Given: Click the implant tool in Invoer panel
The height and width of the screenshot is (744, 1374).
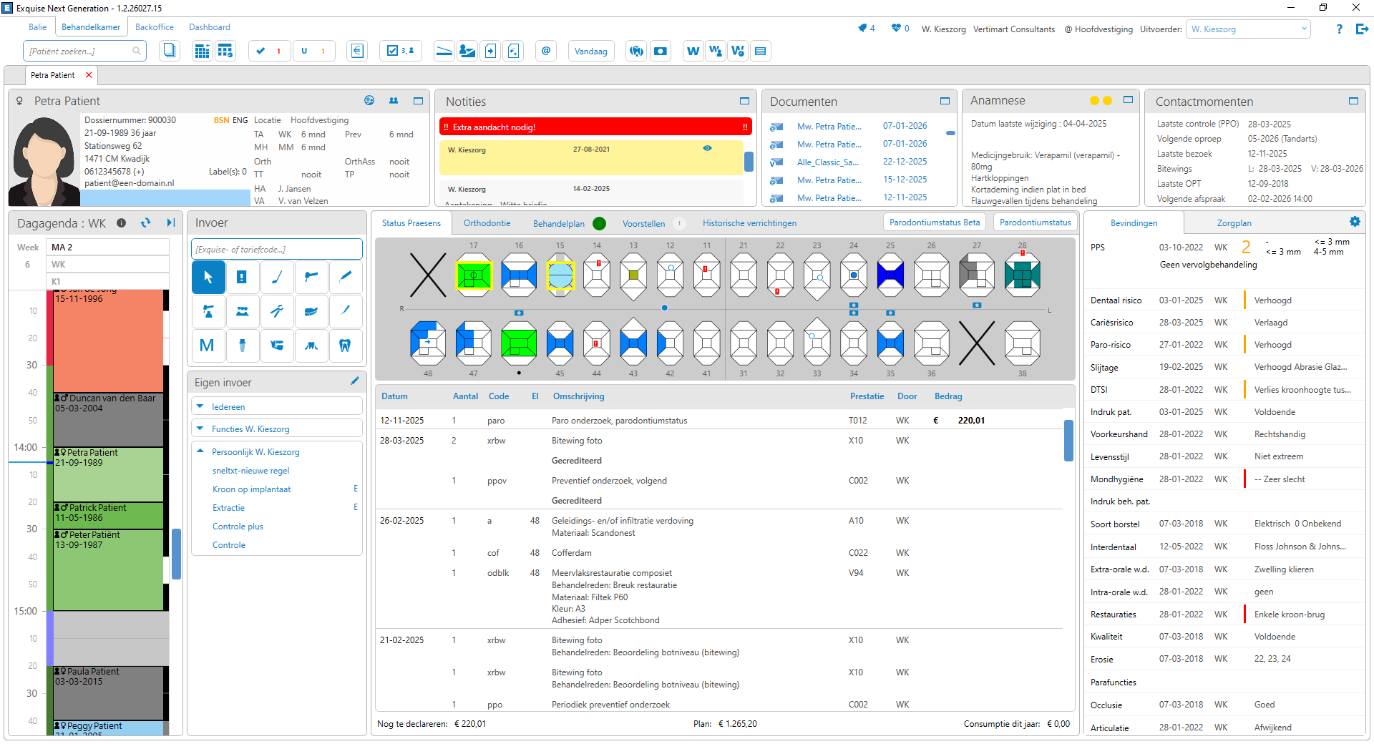Looking at the screenshot, I should point(242,346).
